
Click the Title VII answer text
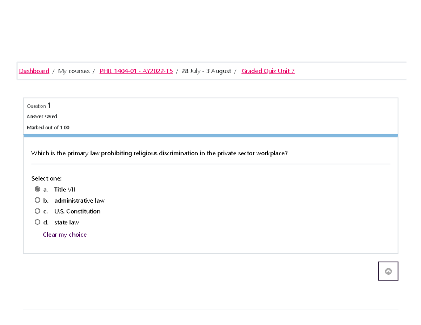(x=65, y=190)
